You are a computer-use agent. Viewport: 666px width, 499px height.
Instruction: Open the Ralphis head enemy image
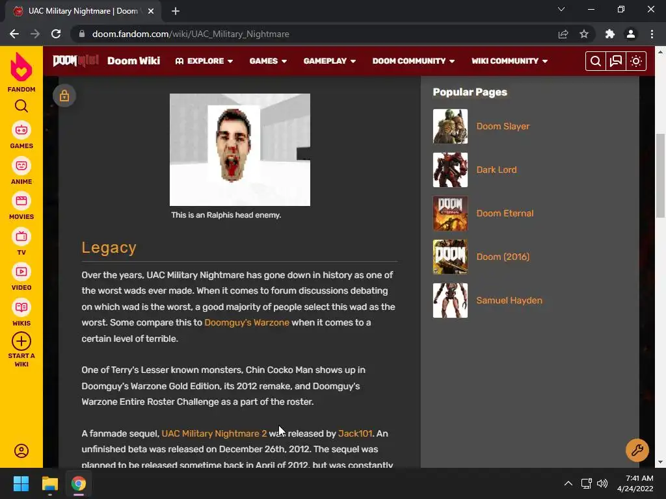[240, 150]
